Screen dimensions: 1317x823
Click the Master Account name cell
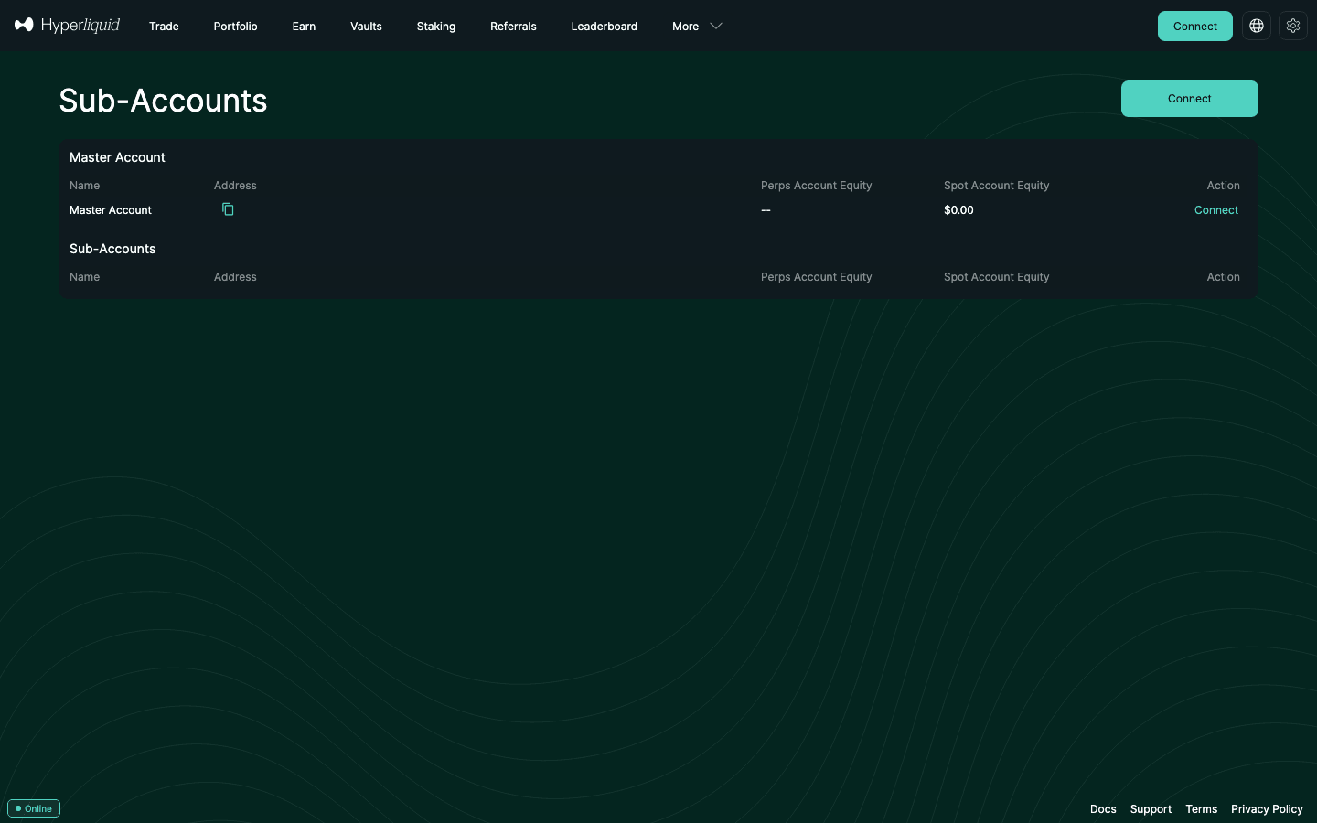(111, 210)
